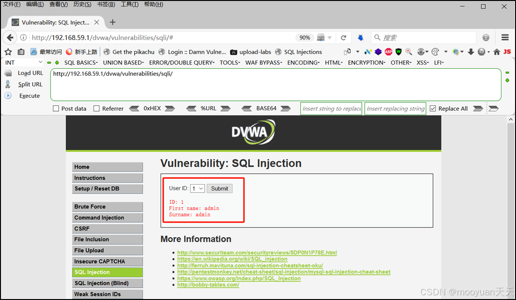Click the cookie manager extension icon
The image size is (516, 300).
coord(435,52)
